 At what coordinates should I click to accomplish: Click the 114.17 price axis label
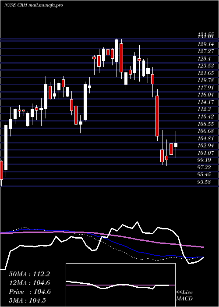pos(205,102)
